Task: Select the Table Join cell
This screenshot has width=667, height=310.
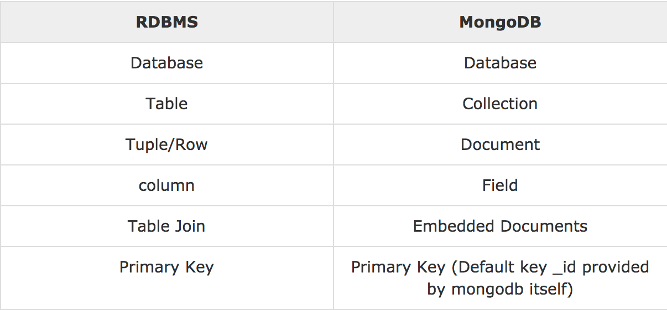Action: [x=166, y=226]
